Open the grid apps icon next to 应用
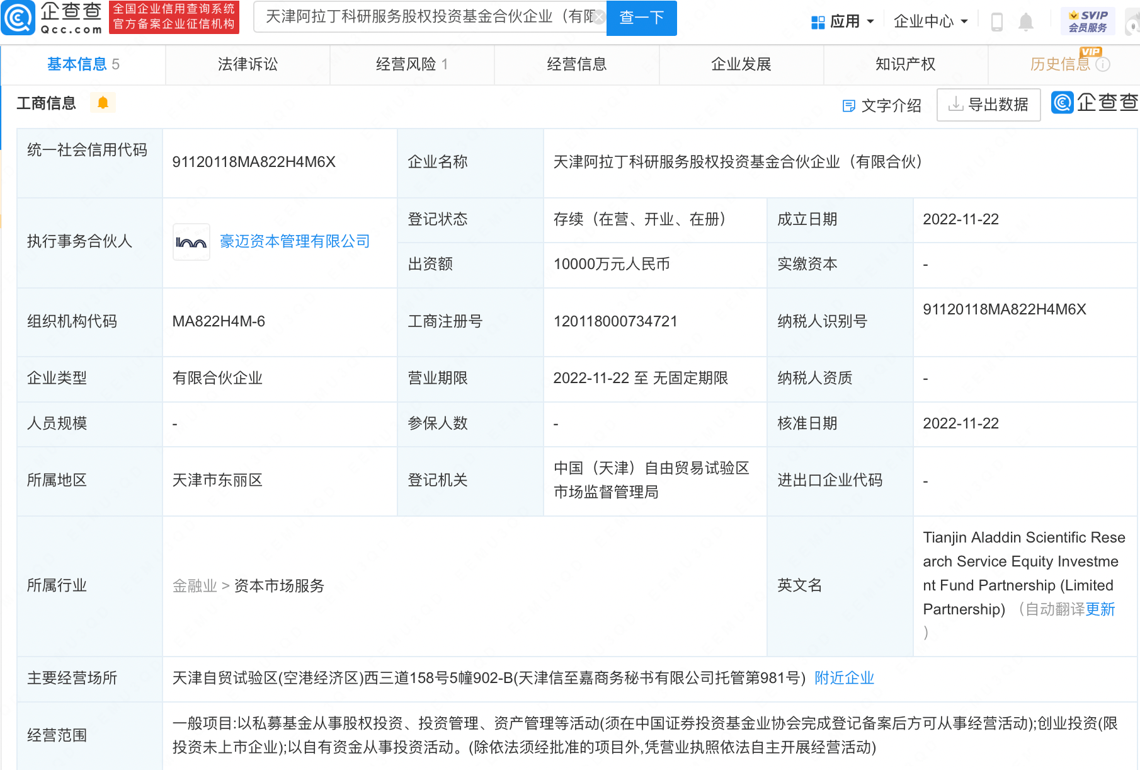Image resolution: width=1140 pixels, height=770 pixels. click(818, 22)
